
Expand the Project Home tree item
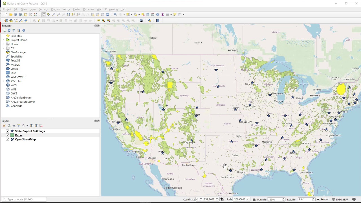click(x=3, y=40)
